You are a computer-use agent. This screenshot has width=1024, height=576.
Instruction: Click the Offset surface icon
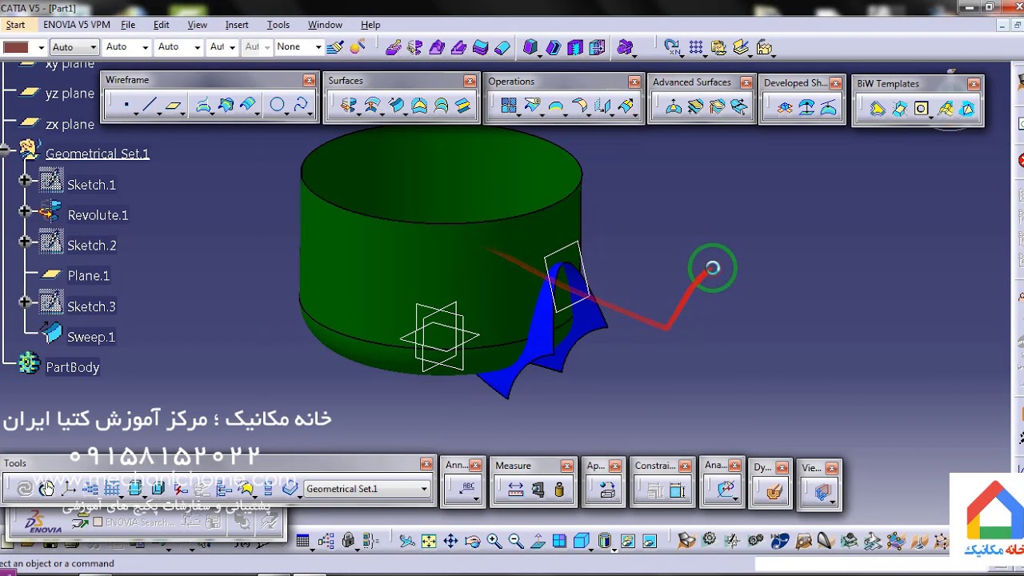372,106
